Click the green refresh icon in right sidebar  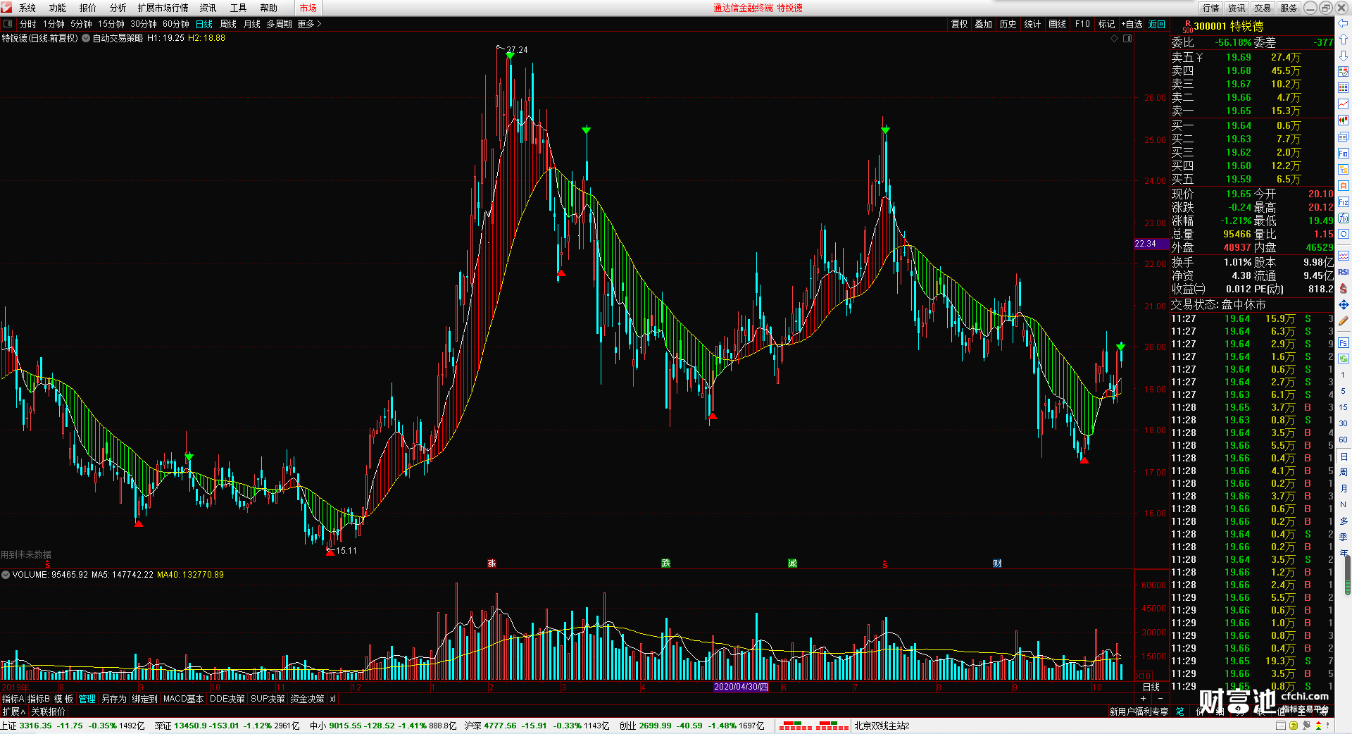pos(1343,359)
